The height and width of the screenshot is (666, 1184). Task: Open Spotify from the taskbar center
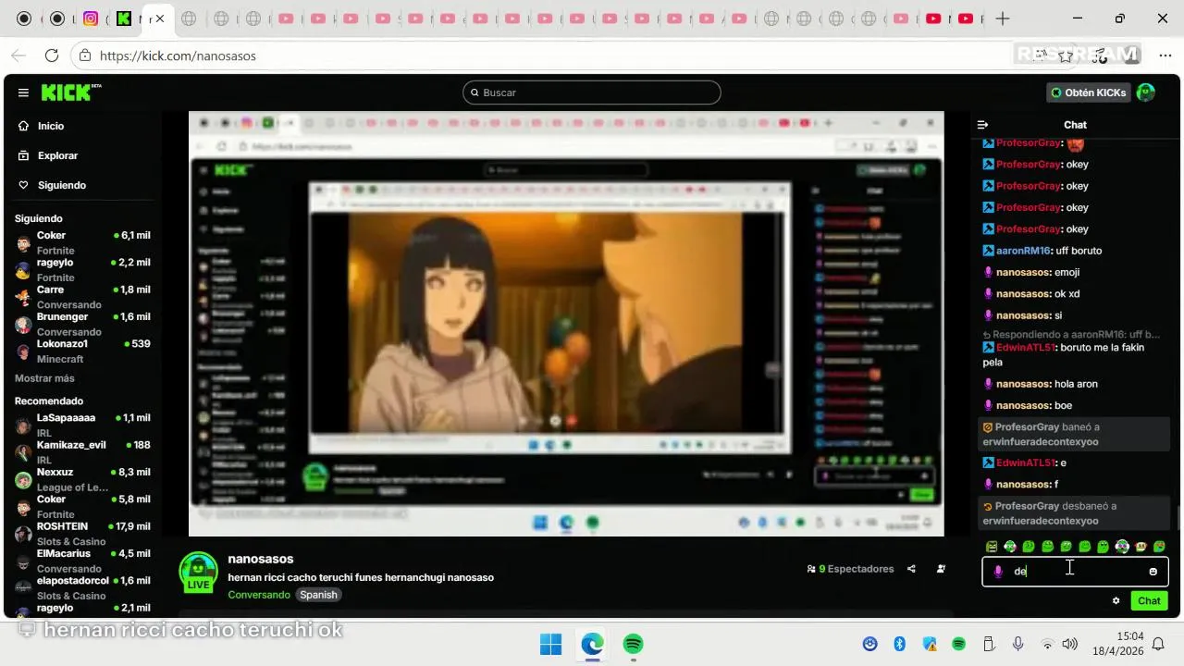click(633, 644)
